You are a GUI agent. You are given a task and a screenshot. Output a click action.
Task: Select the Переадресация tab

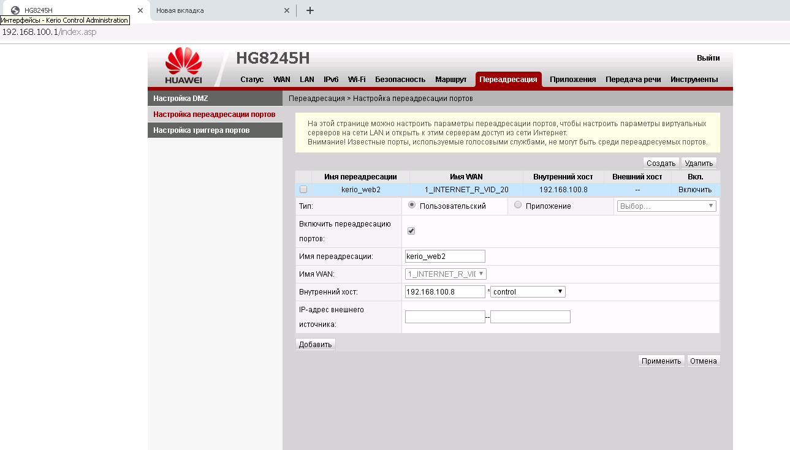pos(509,80)
